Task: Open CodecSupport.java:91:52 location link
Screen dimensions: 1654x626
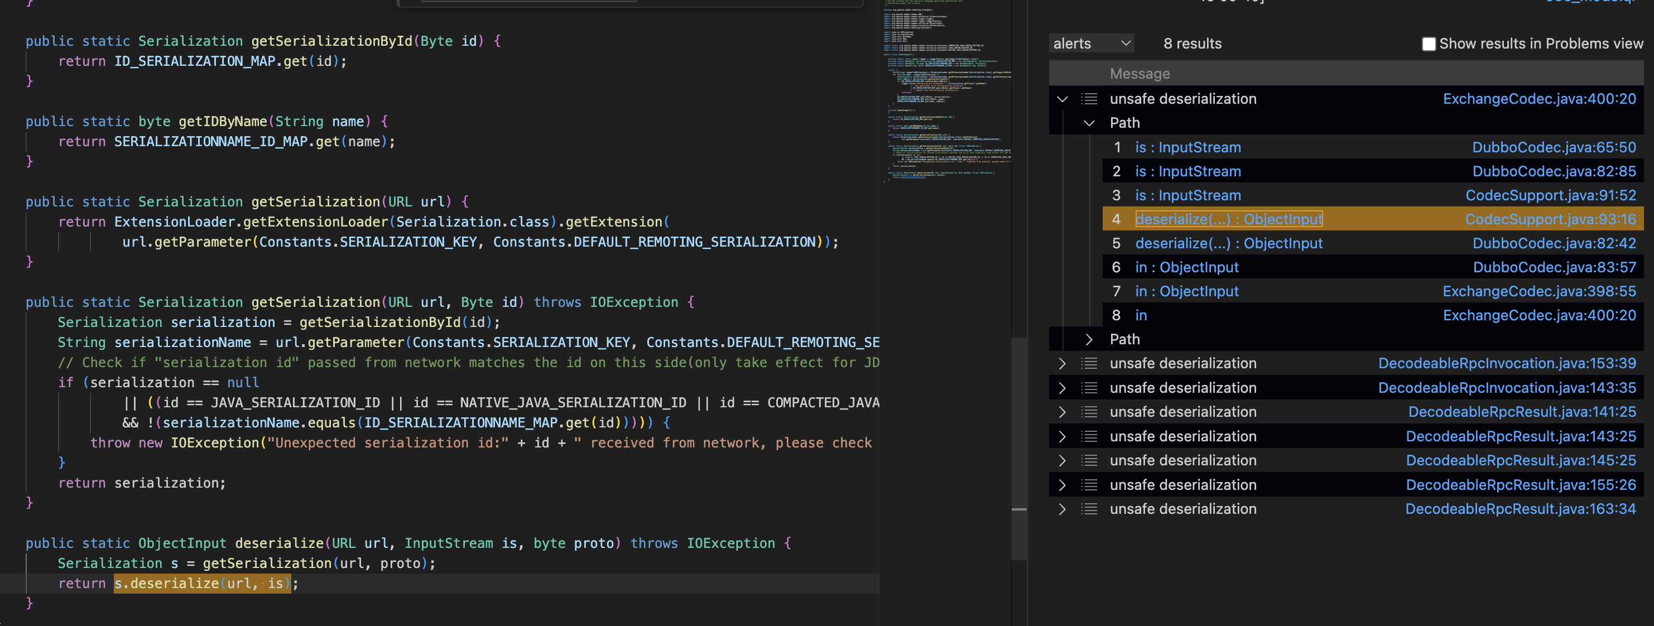Action: (1551, 195)
